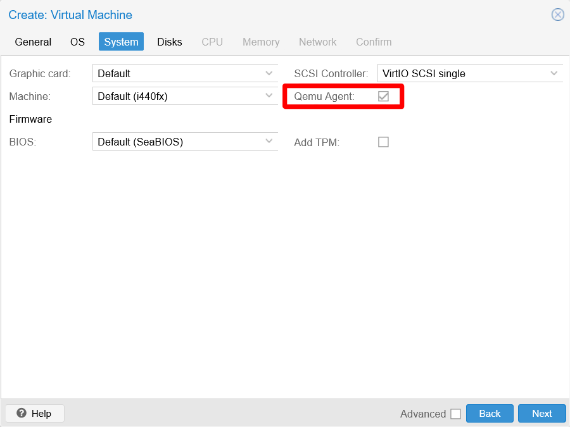Check the Add TPM option
570x427 pixels.
[383, 142]
